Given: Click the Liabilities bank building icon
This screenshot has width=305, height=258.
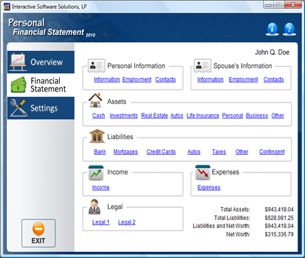Looking at the screenshot, I should [x=97, y=136].
